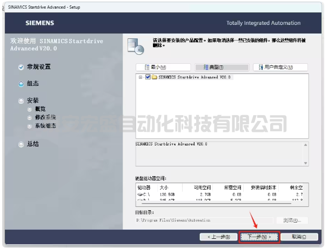Image resolution: width=328 pixels, height=248 pixels.
Task: Select the 系统组态 step in sidebar
Action: pyautogui.click(x=45, y=126)
